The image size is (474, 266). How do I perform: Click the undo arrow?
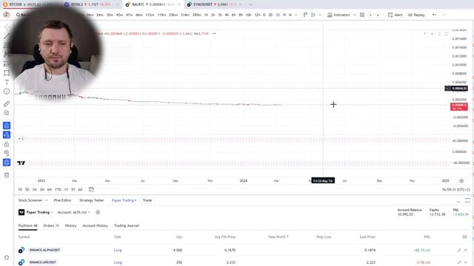435,15
